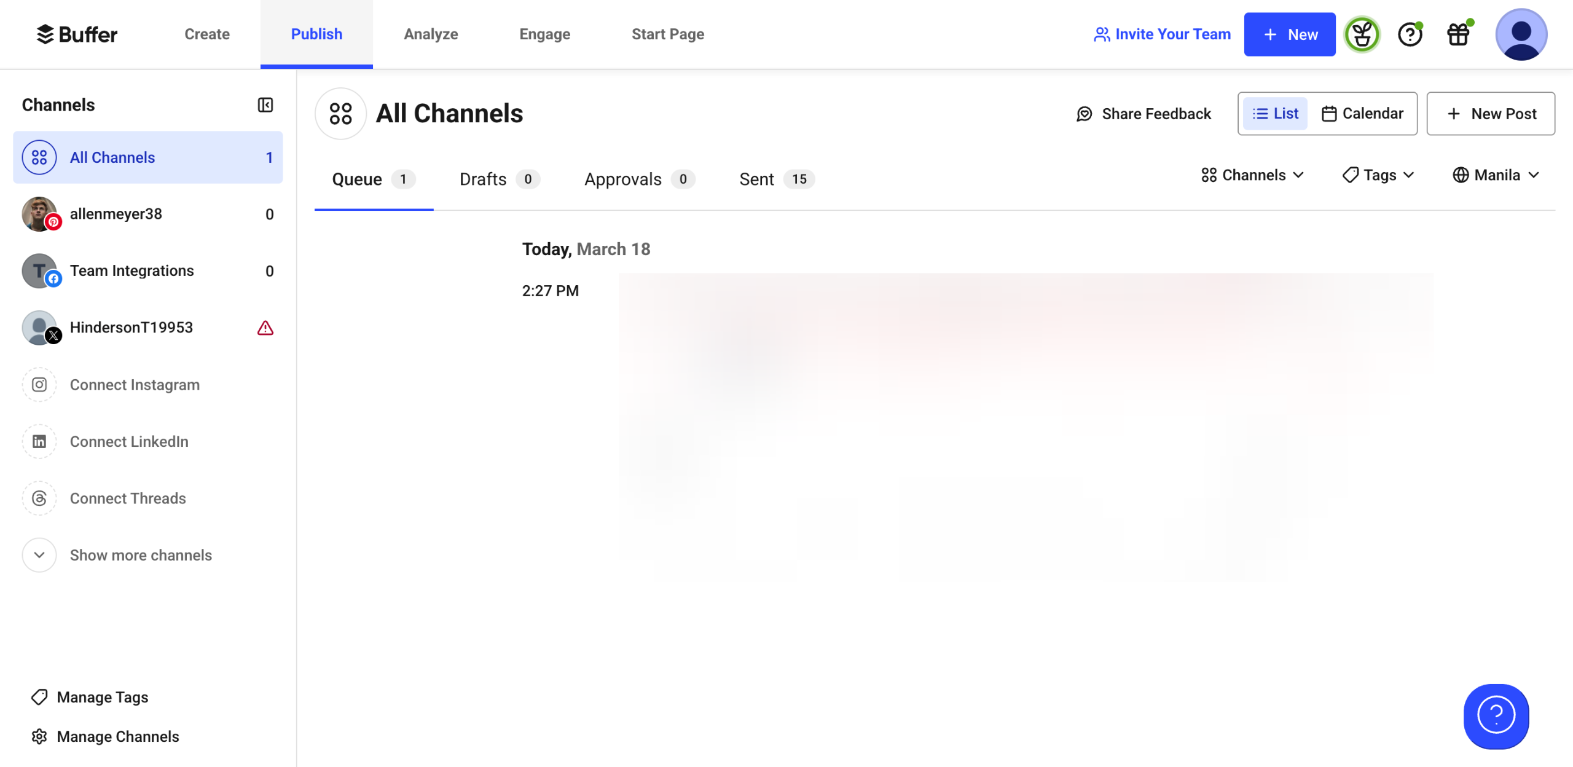The width and height of the screenshot is (1573, 767).
Task: Open the blue floating help widget
Action: [1496, 715]
